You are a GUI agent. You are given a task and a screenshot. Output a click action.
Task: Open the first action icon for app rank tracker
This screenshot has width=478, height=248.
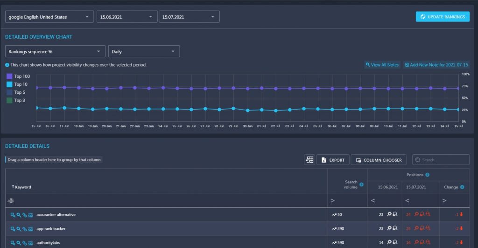(x=13, y=229)
